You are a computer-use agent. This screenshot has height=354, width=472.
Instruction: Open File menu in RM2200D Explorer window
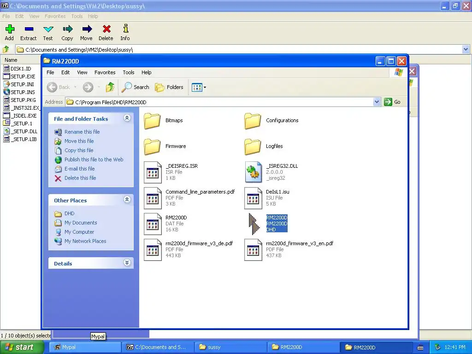click(50, 72)
